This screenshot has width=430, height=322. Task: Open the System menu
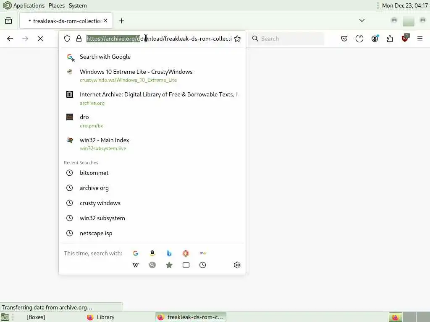(x=78, y=5)
